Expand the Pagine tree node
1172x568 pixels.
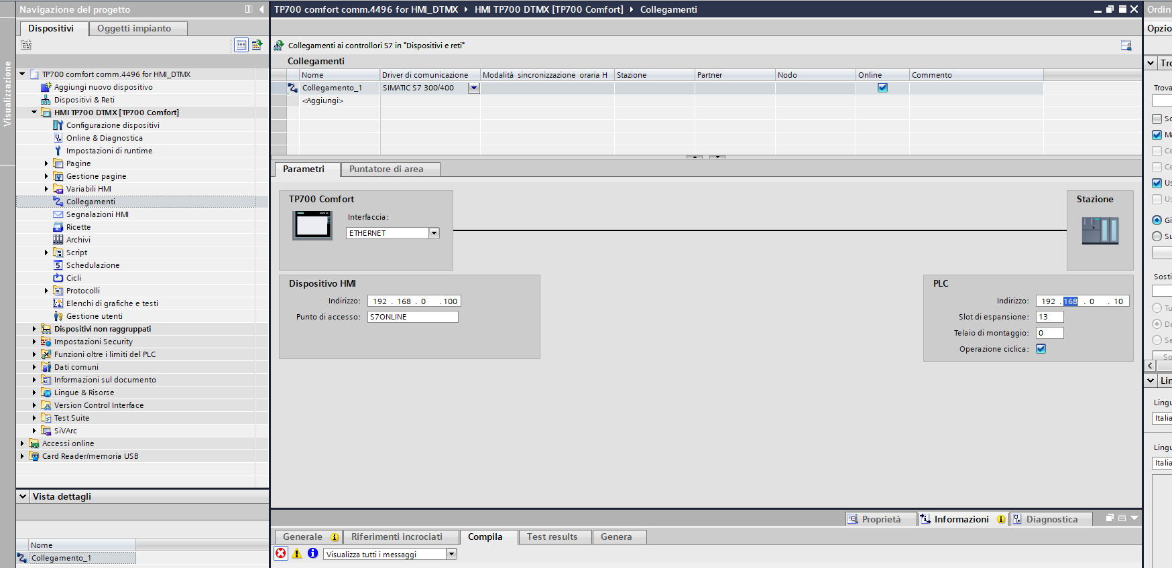(x=46, y=163)
